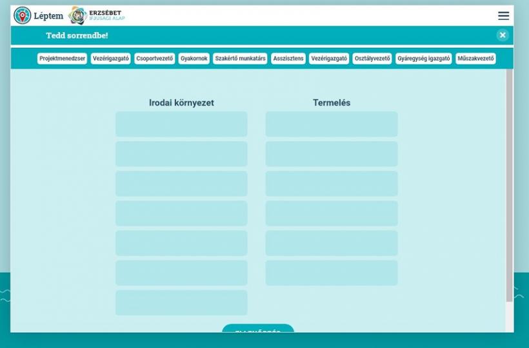Choose the Szakértő munkatárs tag

pos(240,59)
